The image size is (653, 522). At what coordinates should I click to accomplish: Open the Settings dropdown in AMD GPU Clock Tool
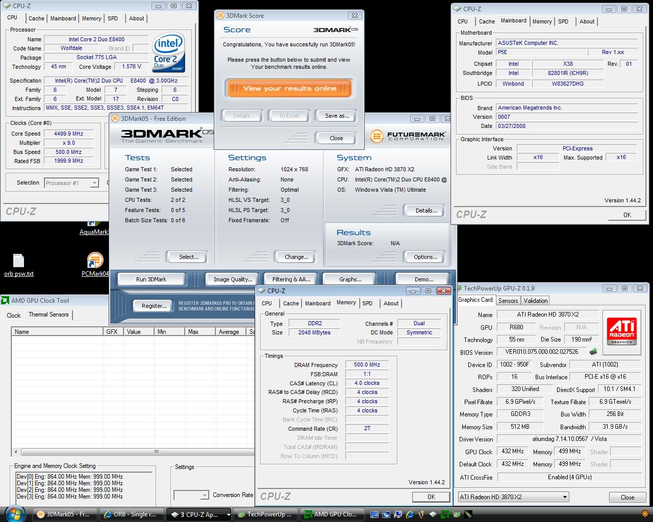pos(191,495)
